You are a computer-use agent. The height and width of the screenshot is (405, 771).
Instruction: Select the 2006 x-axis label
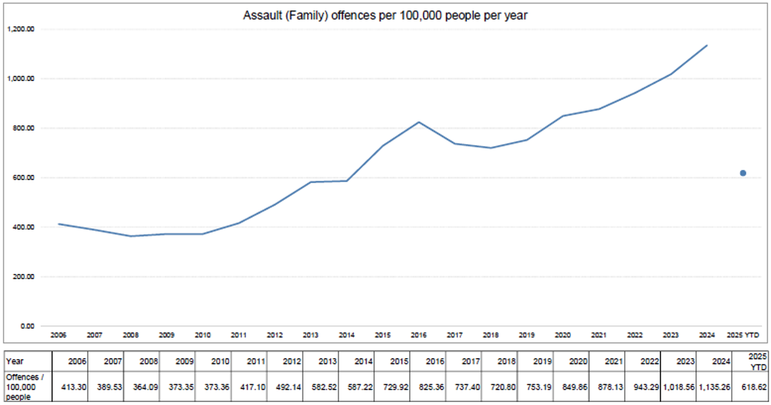[58, 335]
